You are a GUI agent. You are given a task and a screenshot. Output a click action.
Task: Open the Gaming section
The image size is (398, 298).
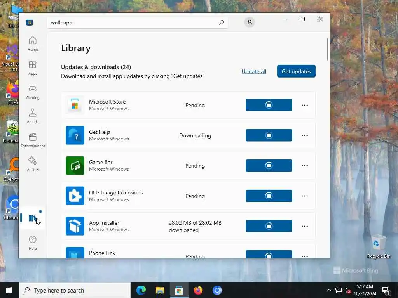pyautogui.click(x=33, y=92)
